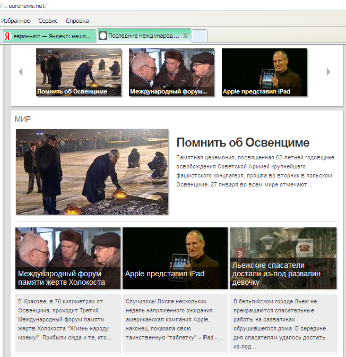Open headline 'Помнить об Освенциме'
346x357 pixels.
coord(243,142)
